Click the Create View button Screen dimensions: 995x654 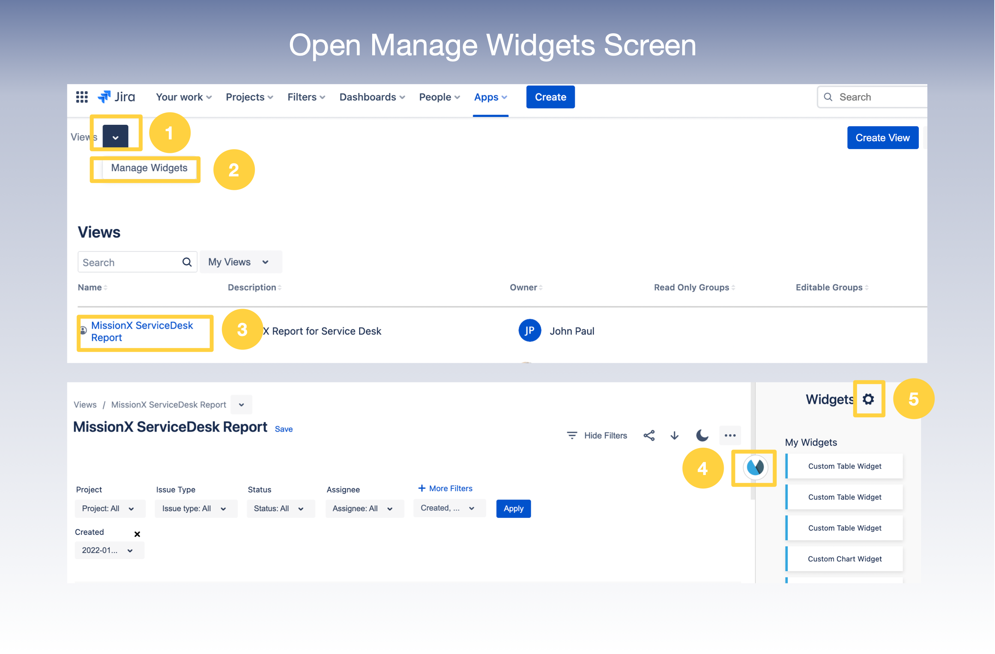tap(883, 137)
